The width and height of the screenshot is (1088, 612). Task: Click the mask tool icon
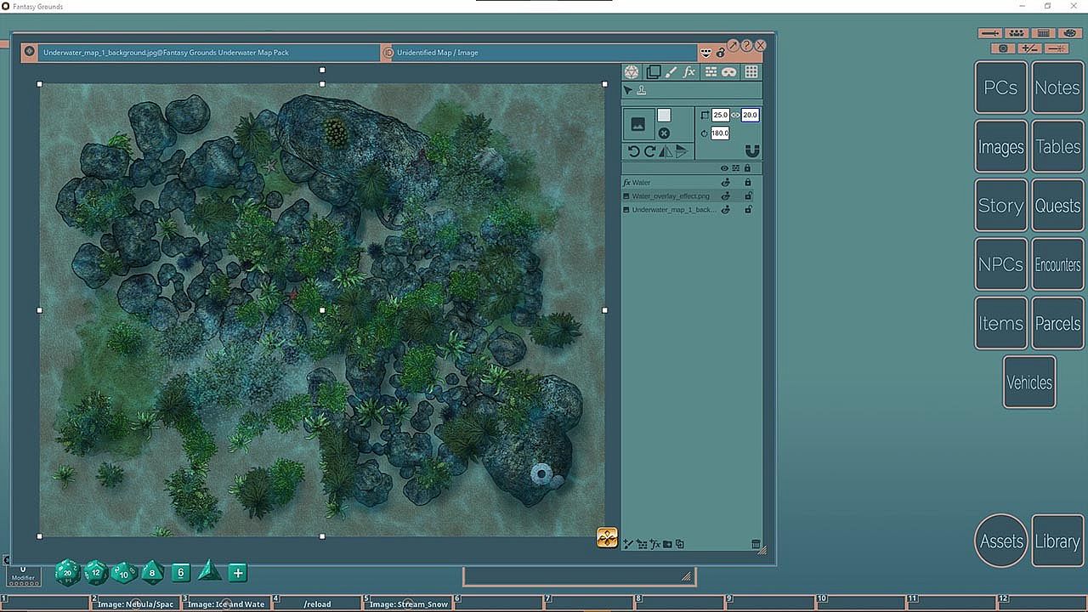click(x=729, y=72)
